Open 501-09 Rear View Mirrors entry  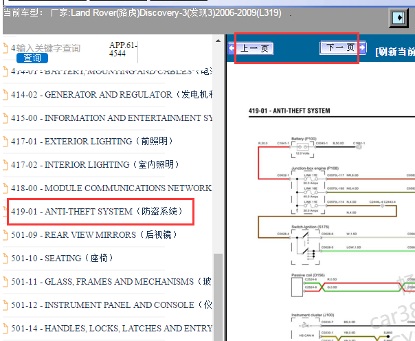94,235
